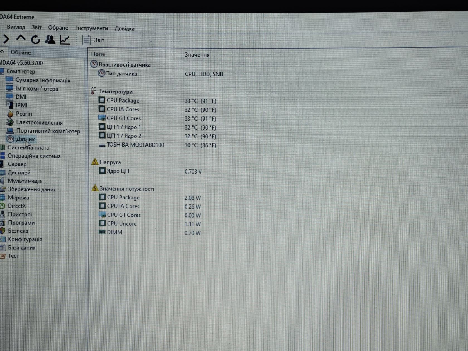The height and width of the screenshot is (351, 468).
Task: Open the DirectX category
Action: click(13, 206)
